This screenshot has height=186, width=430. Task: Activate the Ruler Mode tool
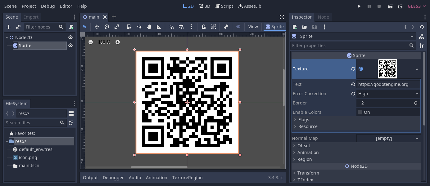[x=159, y=27]
